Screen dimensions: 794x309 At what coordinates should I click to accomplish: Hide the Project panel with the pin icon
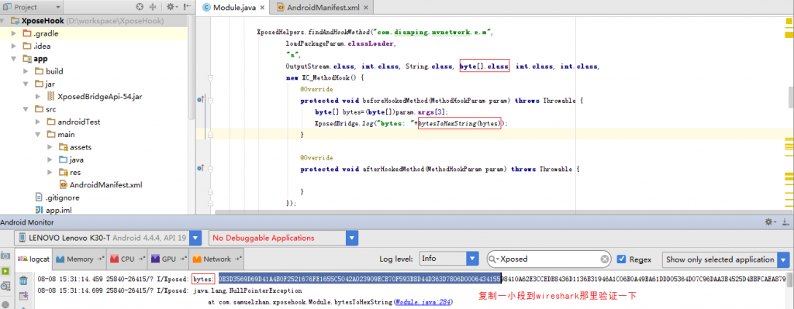coord(188,7)
